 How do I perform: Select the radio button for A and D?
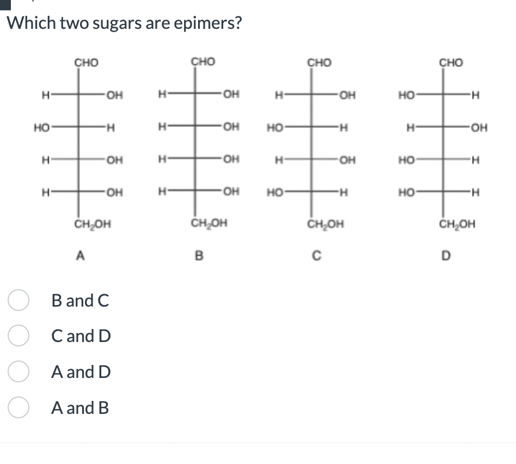[18, 371]
